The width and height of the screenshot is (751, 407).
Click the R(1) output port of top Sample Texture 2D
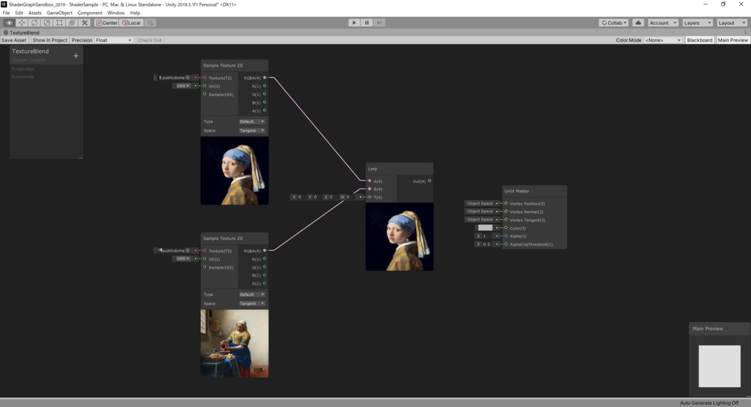pos(265,86)
